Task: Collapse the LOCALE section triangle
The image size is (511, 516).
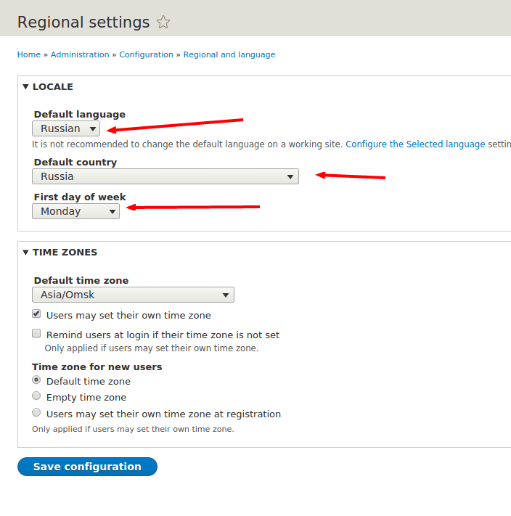Action: (25, 86)
